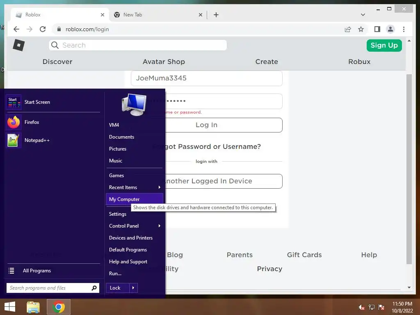The height and width of the screenshot is (315, 420).
Task: Open Games from Start menu
Action: coord(135,176)
